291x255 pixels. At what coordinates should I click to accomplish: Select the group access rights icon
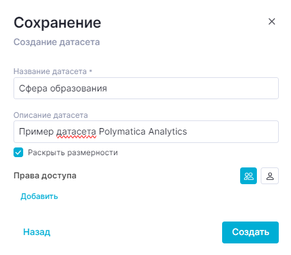(249, 176)
